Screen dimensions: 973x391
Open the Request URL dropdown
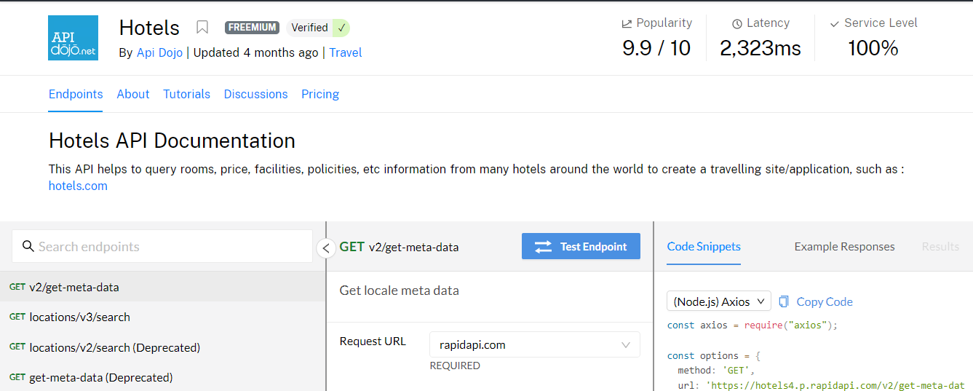pyautogui.click(x=535, y=344)
